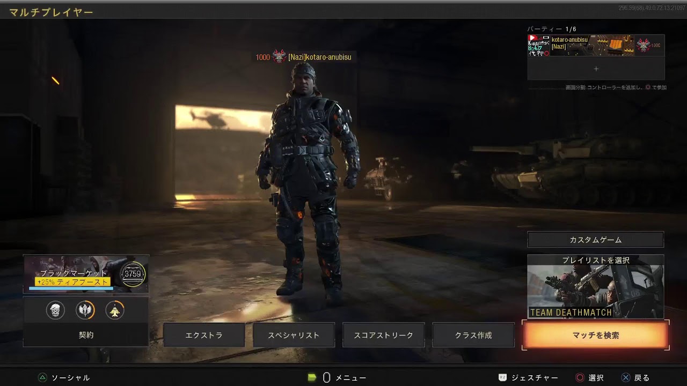Click the パーティー 1/6 label
The width and height of the screenshot is (687, 386).
552,29
